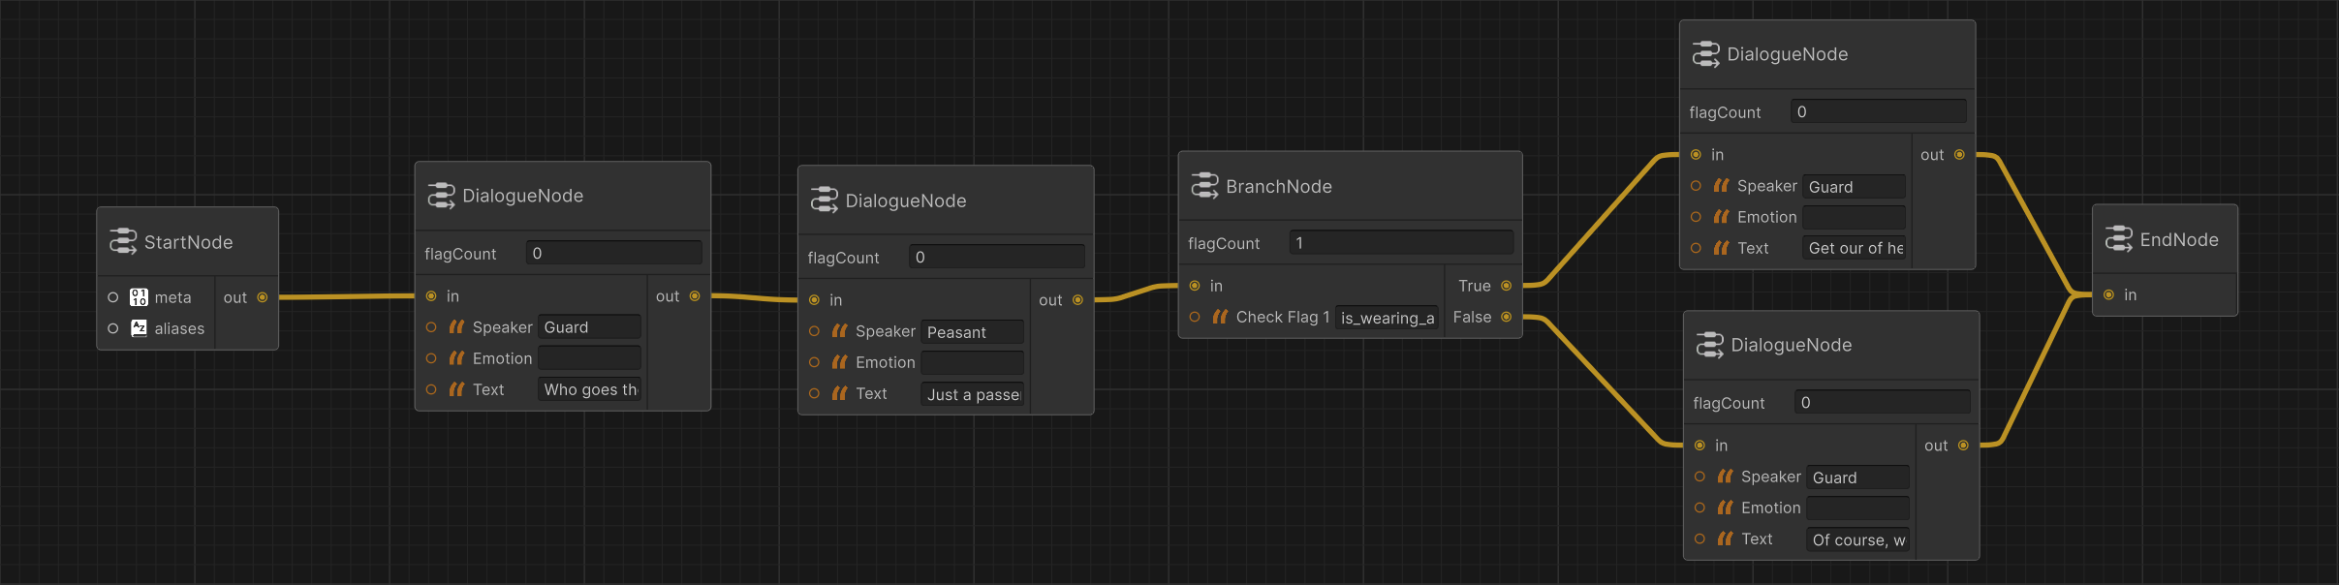Screen dimensions: 2339x585
Task: Click the in port of the "Of course, w" DialogueNode
Action: pos(1700,446)
